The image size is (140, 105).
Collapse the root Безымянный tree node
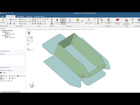coord(1,31)
